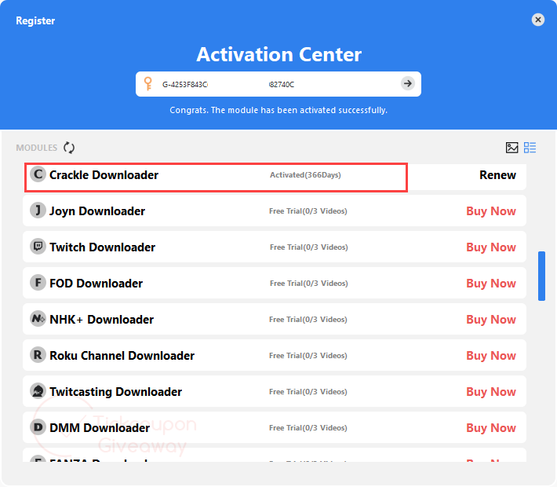Buy Now for Roku Channel Downloader
Viewport: 557px width, 487px height.
pos(491,356)
